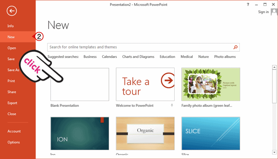Click the Welcome to PowerPoint caption
The width and height of the screenshot is (278, 159).
pos(135,106)
